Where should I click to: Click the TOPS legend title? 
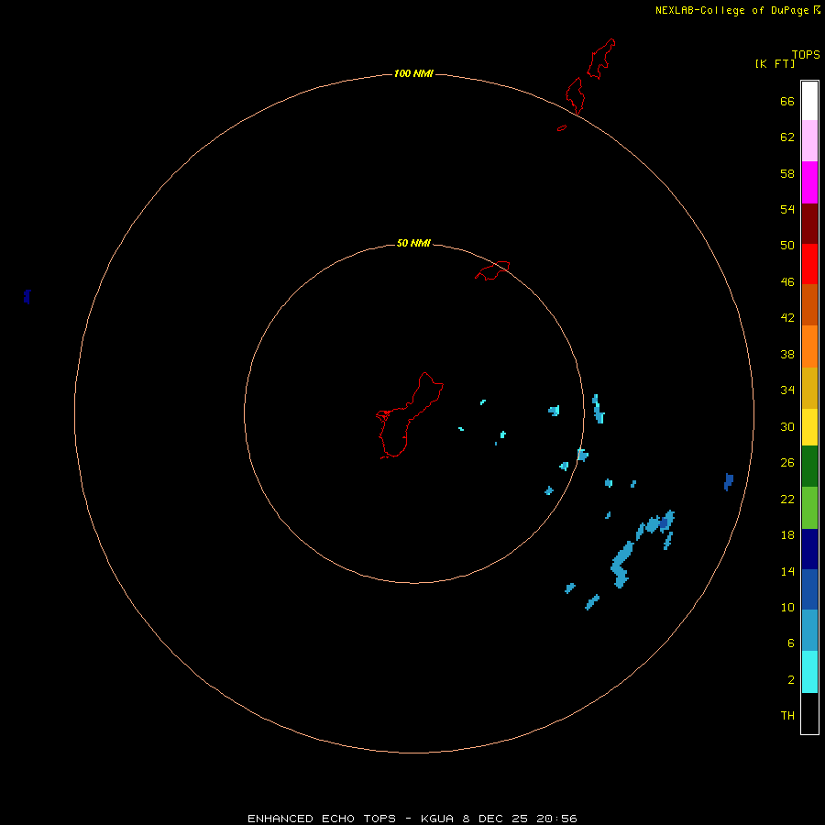(806, 54)
